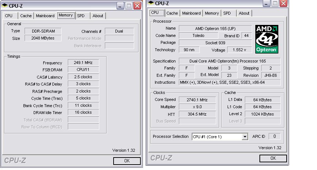Click the MMX instructions field
This screenshot has width=317, height=170.
click(230, 82)
